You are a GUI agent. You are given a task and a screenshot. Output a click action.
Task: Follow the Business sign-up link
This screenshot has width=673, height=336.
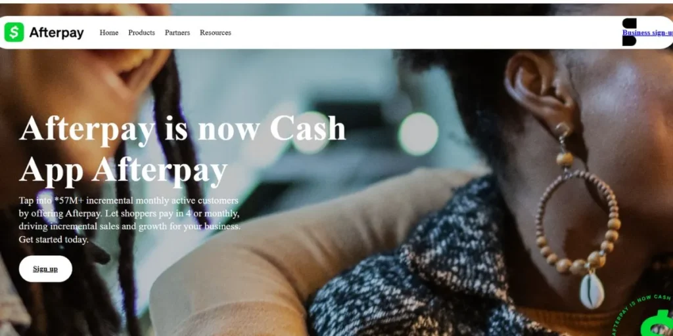click(647, 33)
